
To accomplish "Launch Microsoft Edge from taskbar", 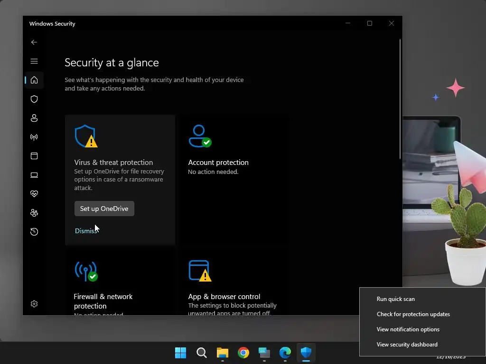I will (285, 353).
